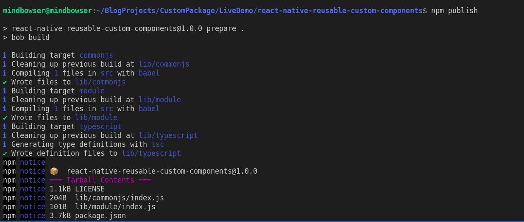This screenshot has height=222, width=524.
Task: Click info icon beside 'Building target module'
Action: (5, 91)
